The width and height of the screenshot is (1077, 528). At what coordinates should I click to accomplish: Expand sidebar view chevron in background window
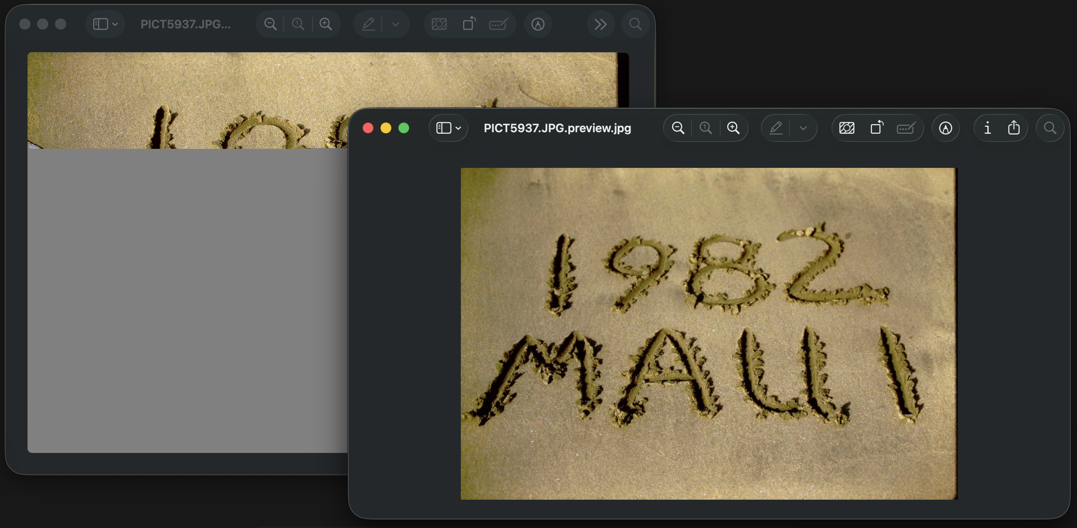[x=115, y=24]
